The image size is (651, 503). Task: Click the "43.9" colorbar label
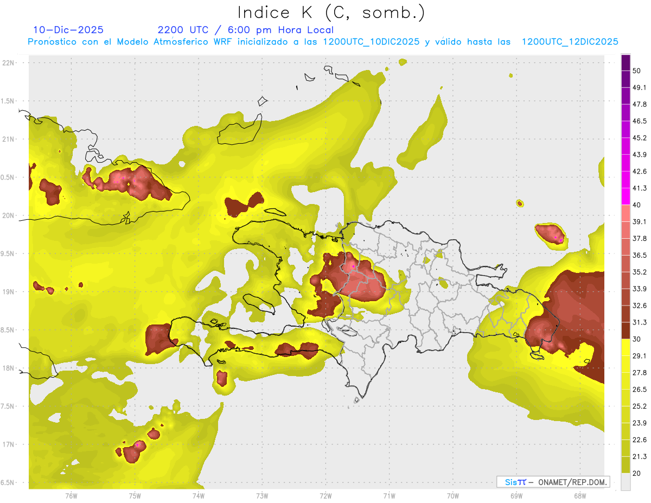640,155
